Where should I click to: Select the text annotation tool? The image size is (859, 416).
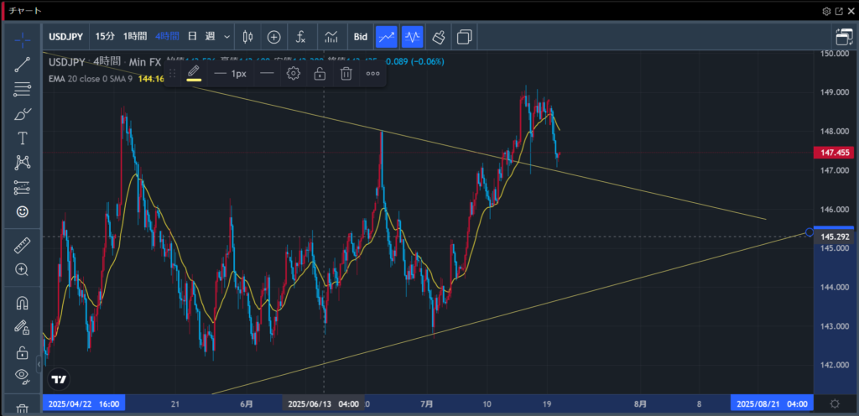click(x=22, y=138)
